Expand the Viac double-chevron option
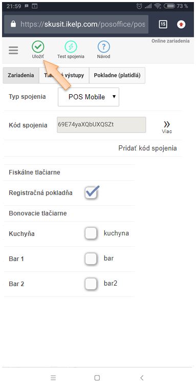 coord(167,127)
